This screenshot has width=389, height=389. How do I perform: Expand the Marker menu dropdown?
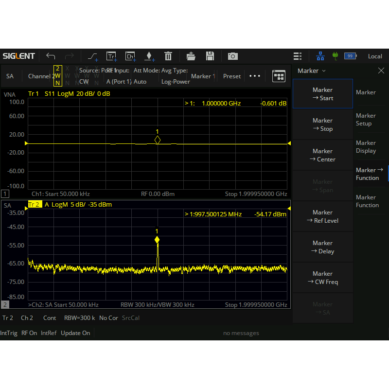pos(312,71)
